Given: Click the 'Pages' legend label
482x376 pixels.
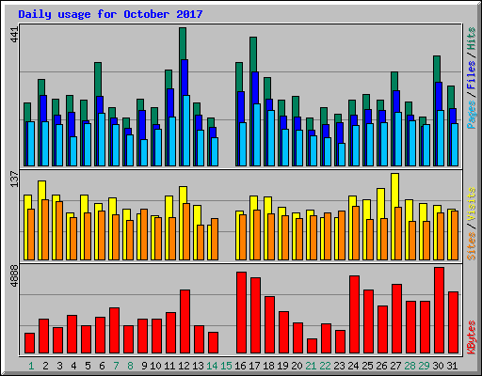Looking at the screenshot, I should 472,115.
